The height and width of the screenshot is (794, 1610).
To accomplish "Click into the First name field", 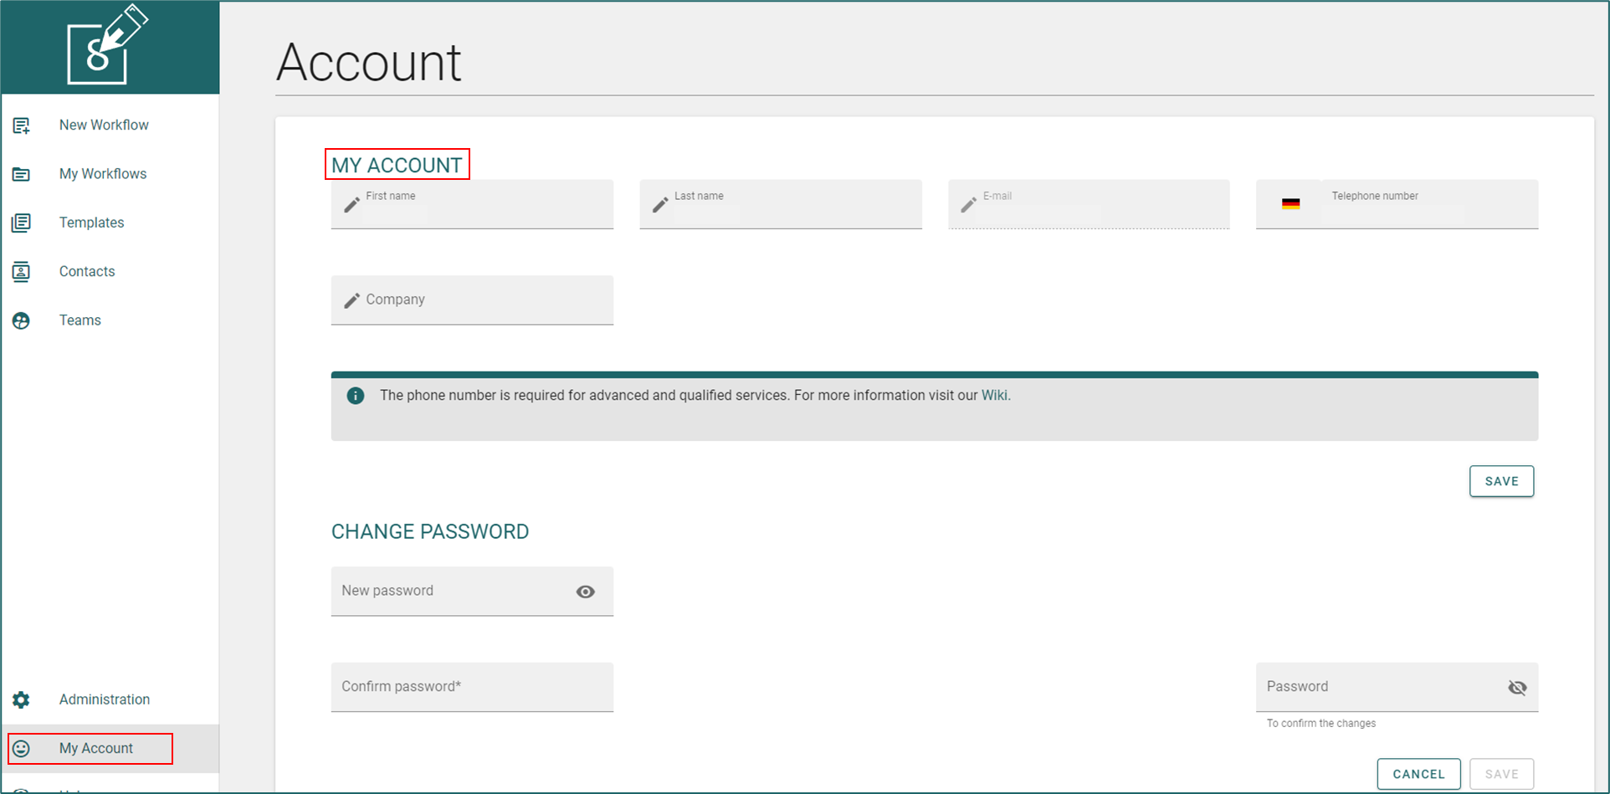I will (x=472, y=204).
